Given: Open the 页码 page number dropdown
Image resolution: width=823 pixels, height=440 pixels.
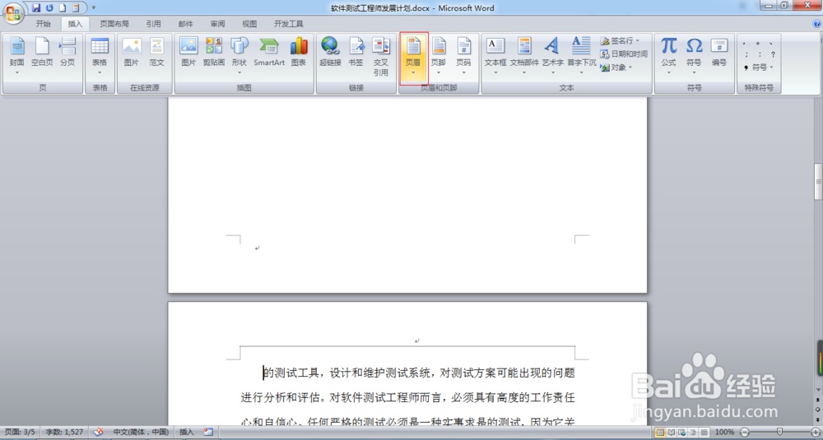Looking at the screenshot, I should [464, 56].
